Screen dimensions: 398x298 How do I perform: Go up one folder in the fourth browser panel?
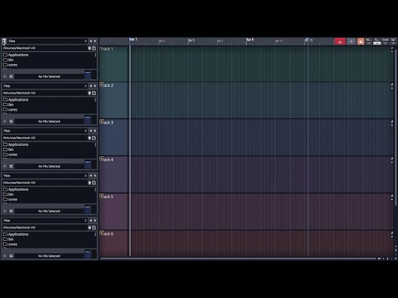90,183
